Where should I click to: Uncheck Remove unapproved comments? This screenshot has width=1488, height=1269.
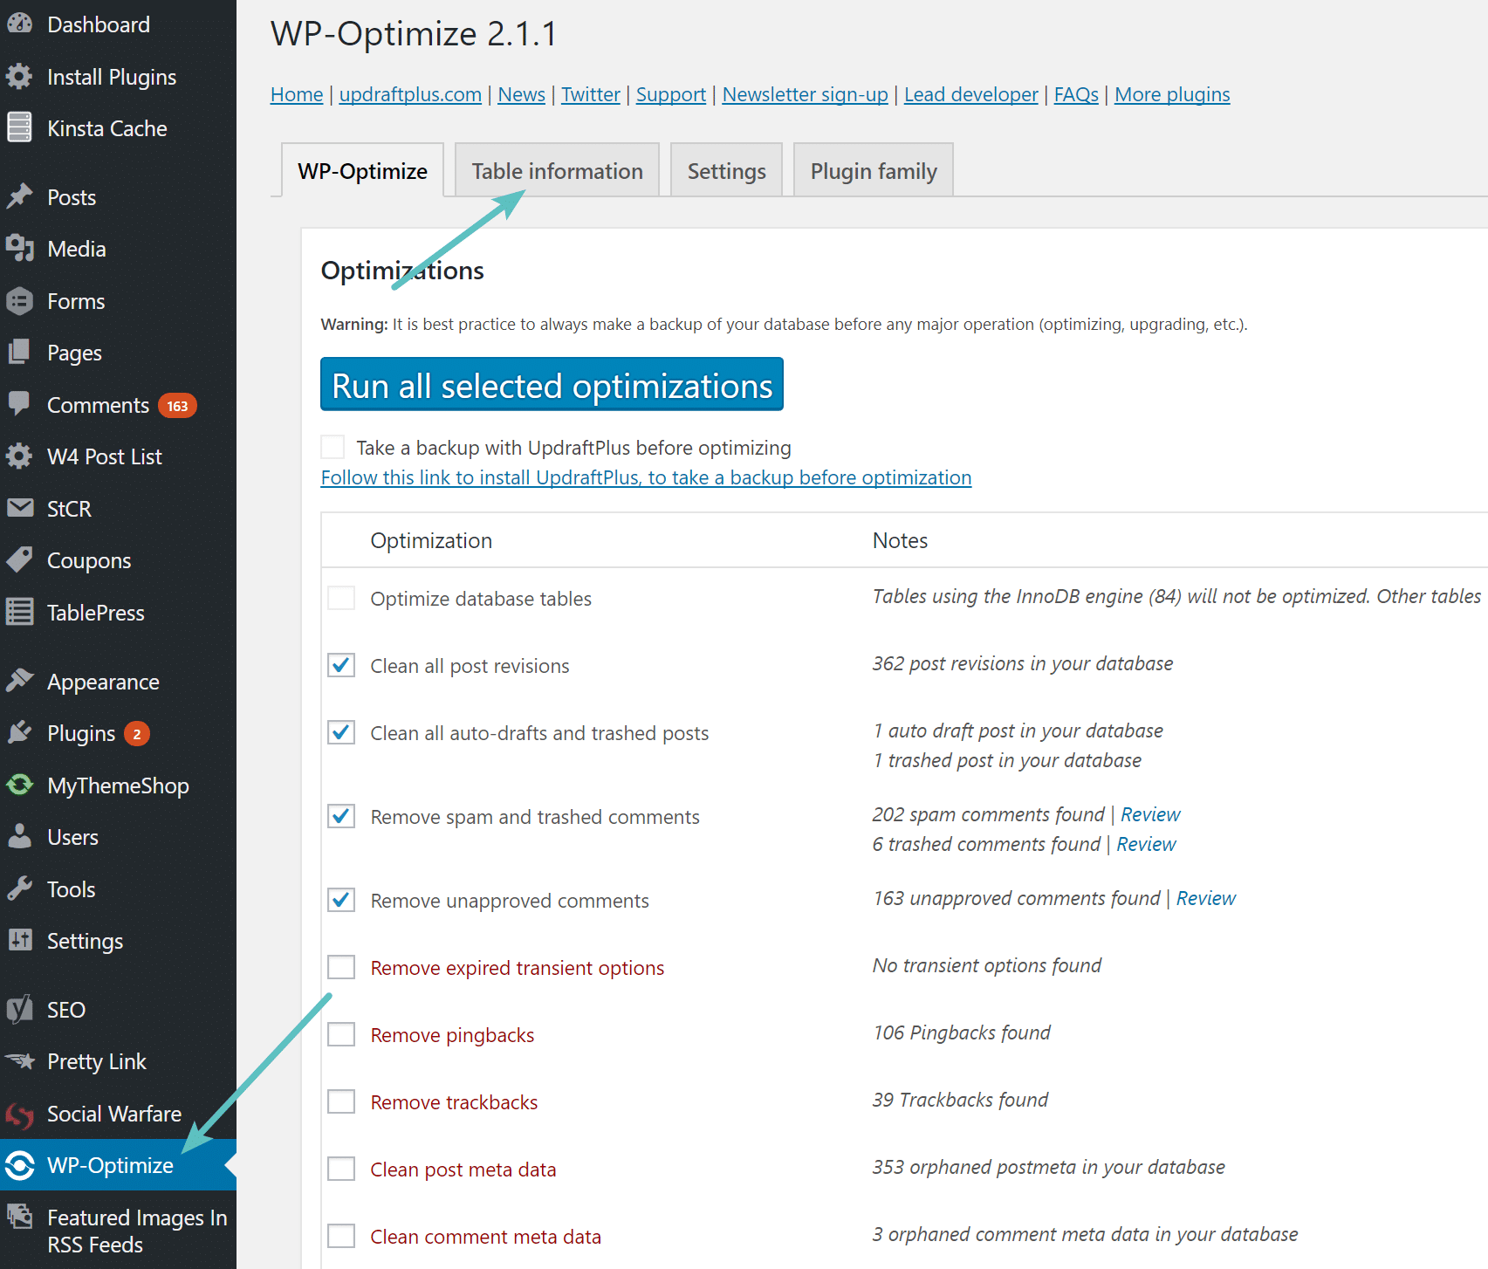(341, 900)
